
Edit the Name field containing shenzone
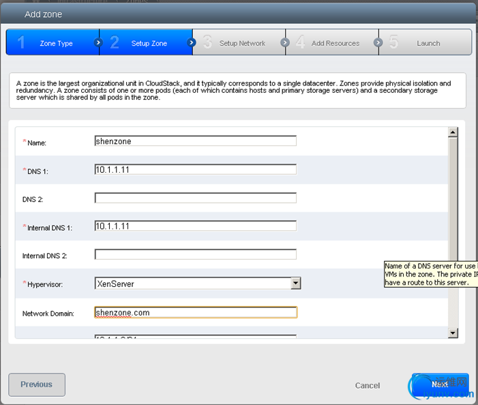(196, 141)
